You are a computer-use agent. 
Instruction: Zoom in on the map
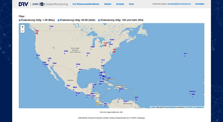22,27
